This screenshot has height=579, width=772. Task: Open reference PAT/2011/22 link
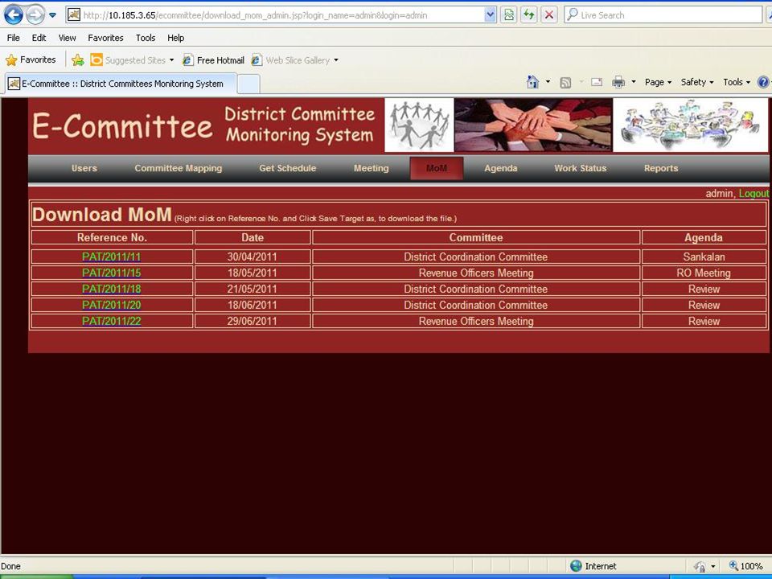111,321
